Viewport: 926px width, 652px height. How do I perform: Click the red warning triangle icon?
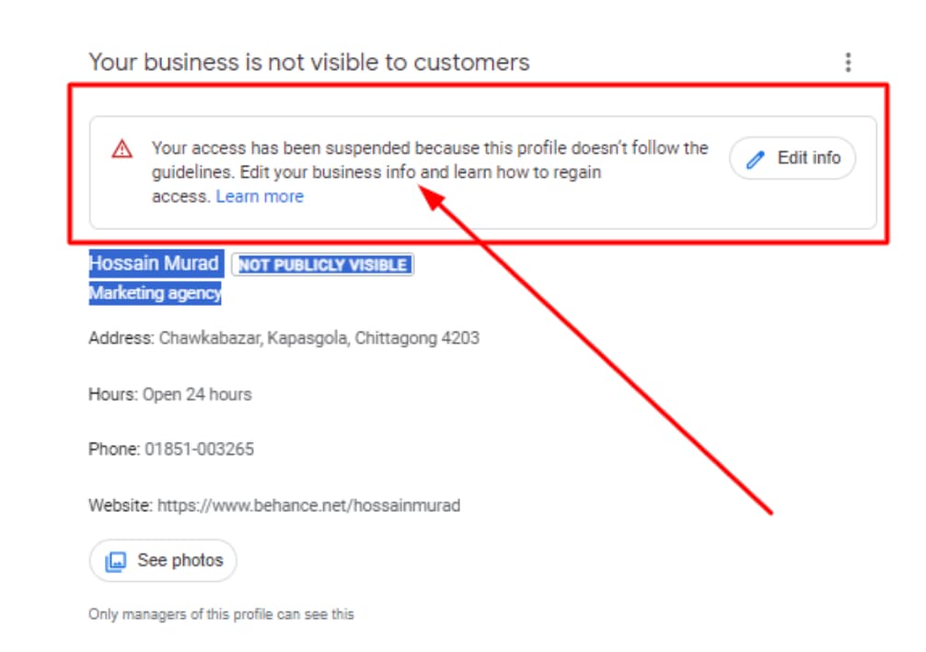click(122, 148)
